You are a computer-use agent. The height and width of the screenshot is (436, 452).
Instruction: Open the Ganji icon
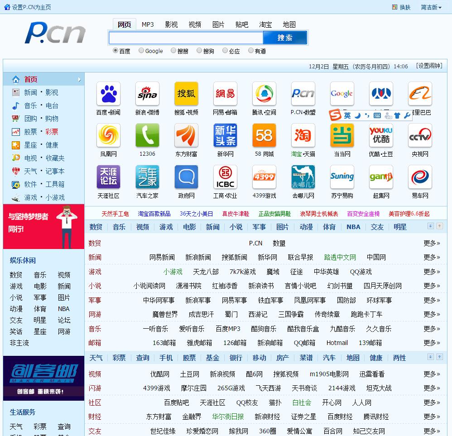[381, 177]
